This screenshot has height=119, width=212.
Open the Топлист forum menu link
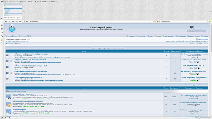(x=158, y=36)
